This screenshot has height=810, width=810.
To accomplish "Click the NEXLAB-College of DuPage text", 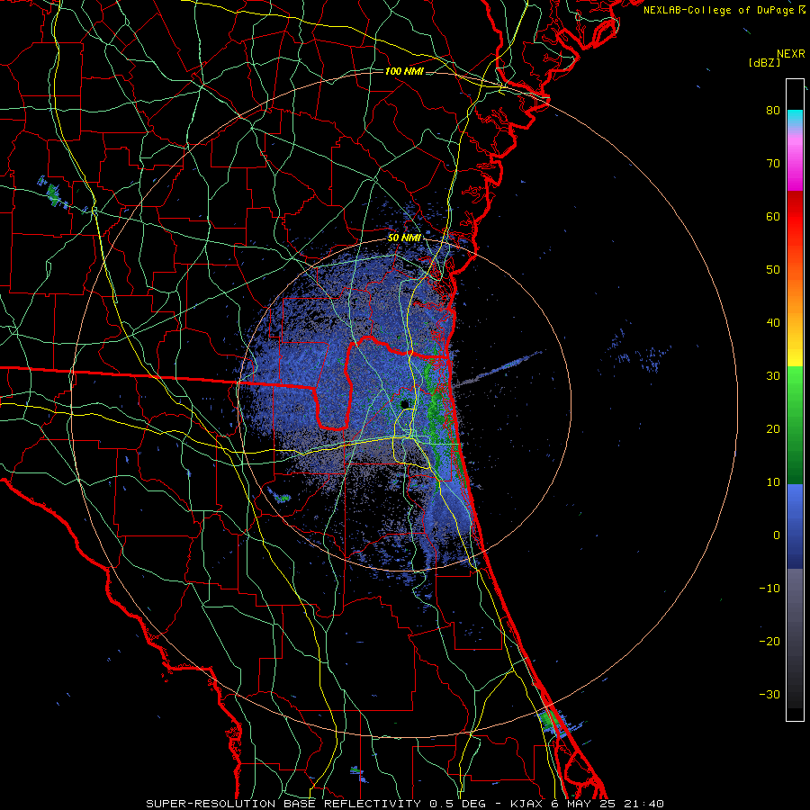I will click(x=720, y=10).
